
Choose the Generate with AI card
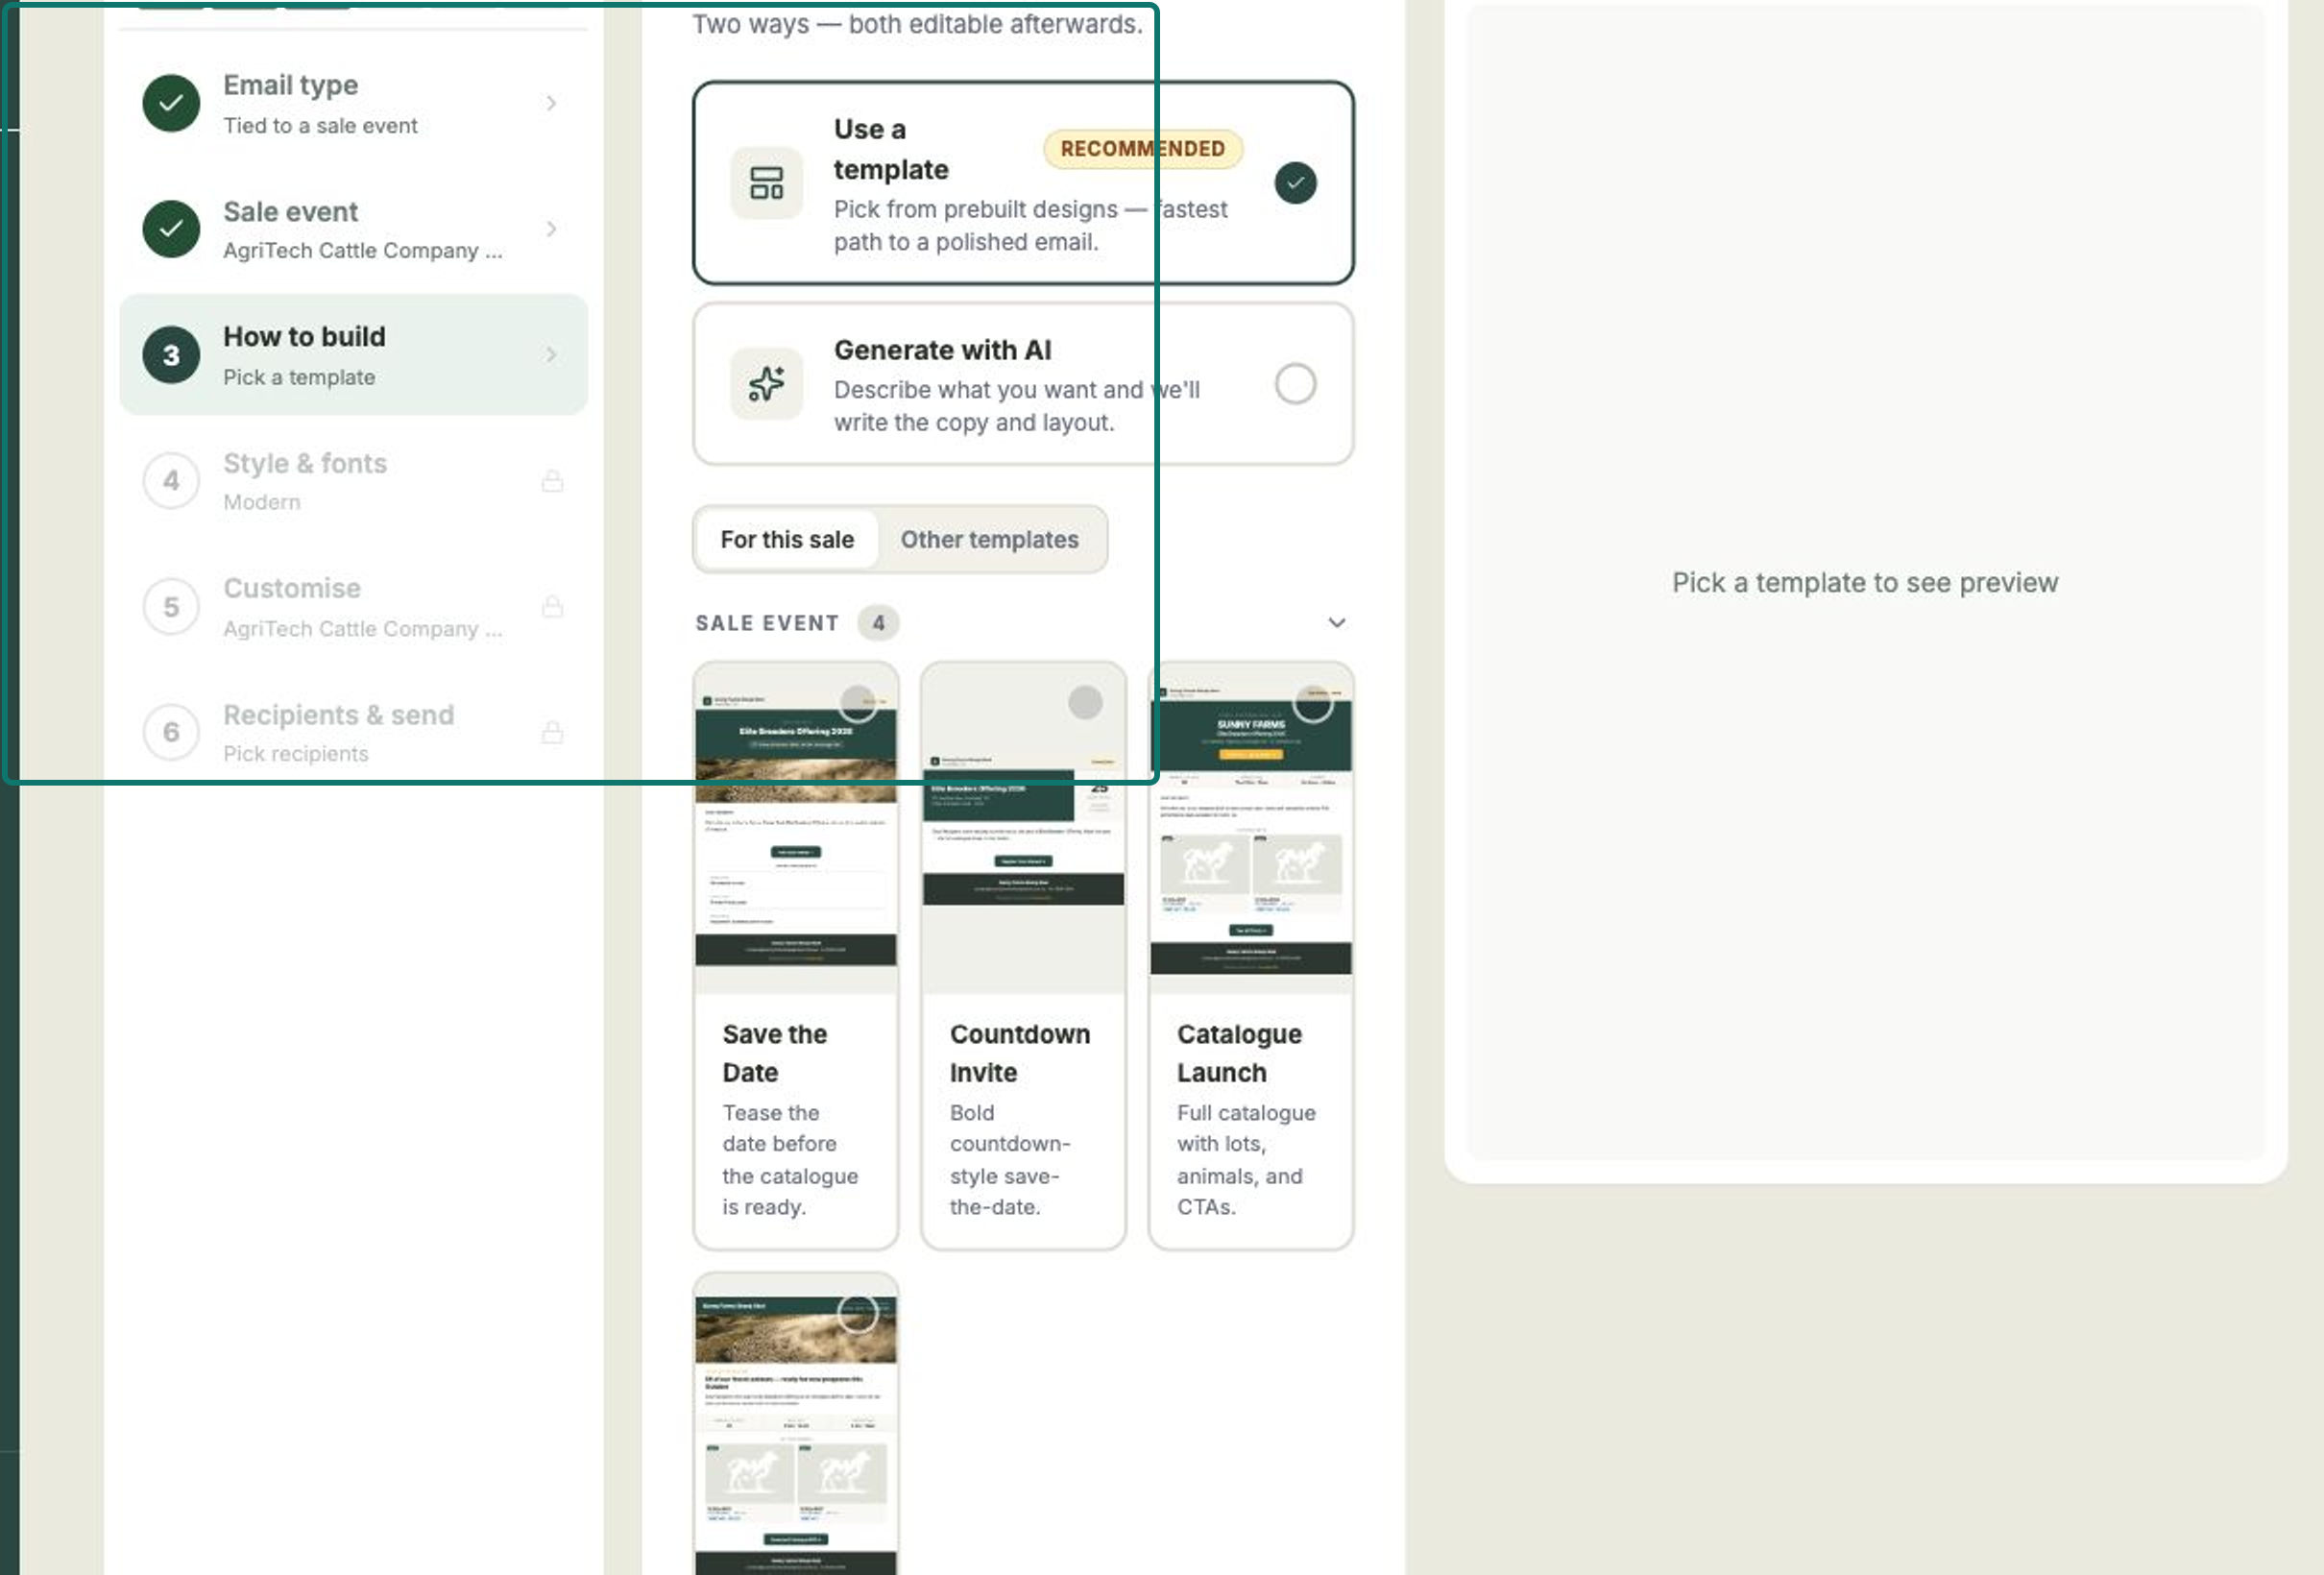pyautogui.click(x=1023, y=384)
